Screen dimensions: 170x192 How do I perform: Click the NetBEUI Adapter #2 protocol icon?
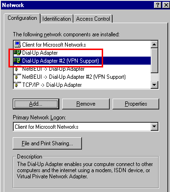[x=17, y=77]
